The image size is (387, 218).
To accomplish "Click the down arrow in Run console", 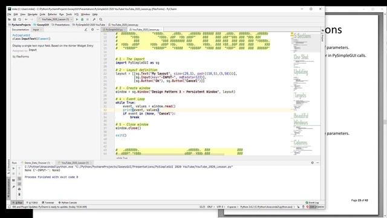I will point(19,174).
